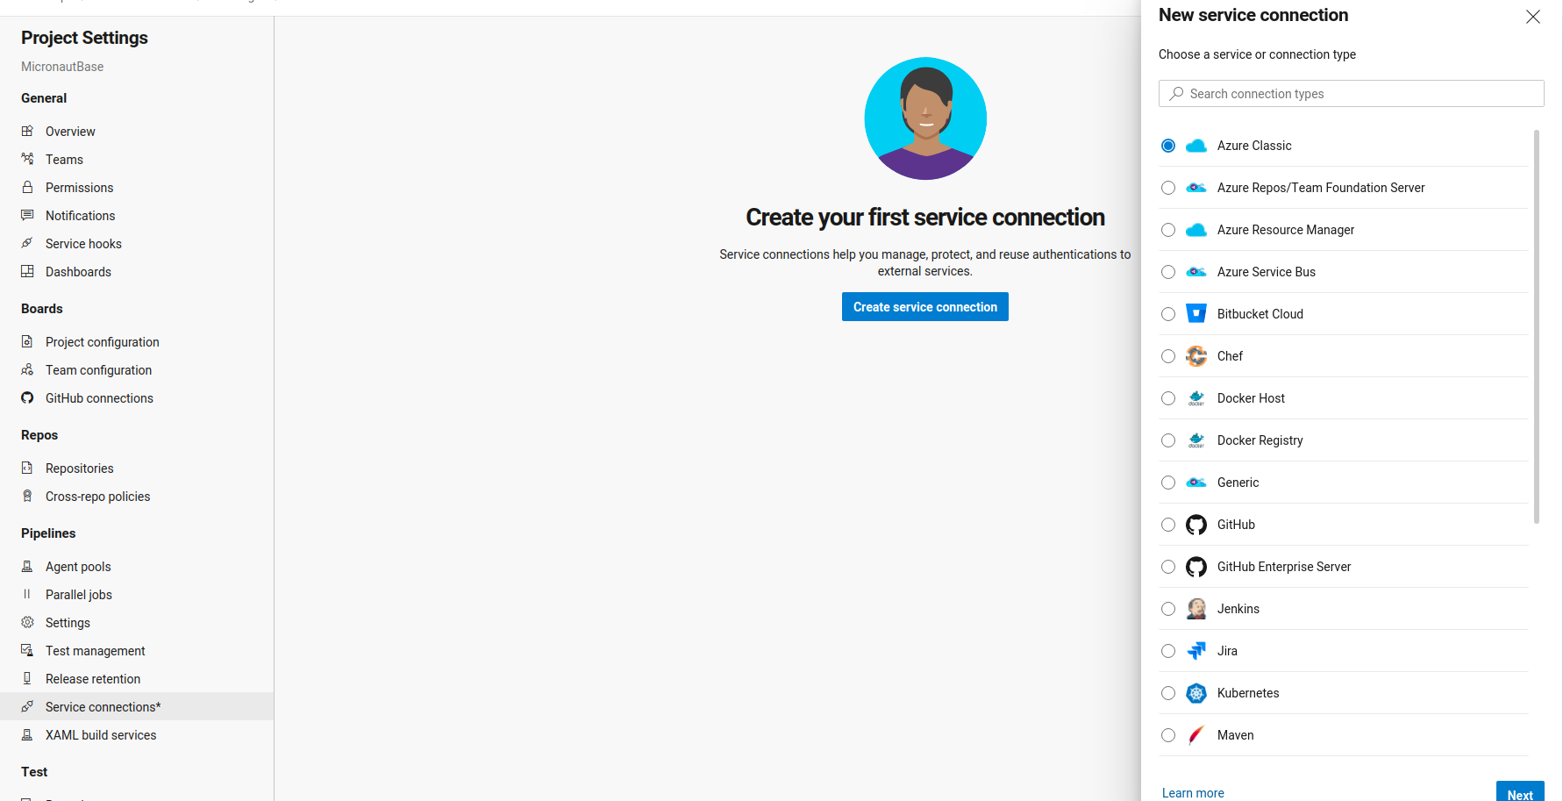Click the Notifications sidebar entry text
The width and height of the screenshot is (1563, 801).
[81, 216]
